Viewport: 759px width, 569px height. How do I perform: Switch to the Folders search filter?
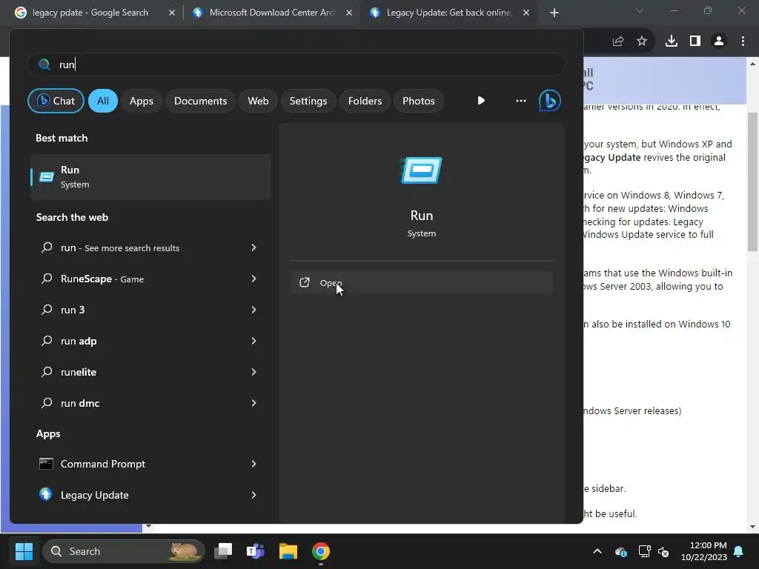[x=365, y=101]
